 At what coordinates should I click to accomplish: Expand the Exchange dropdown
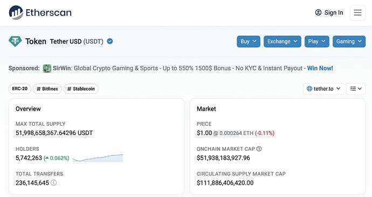(283, 42)
